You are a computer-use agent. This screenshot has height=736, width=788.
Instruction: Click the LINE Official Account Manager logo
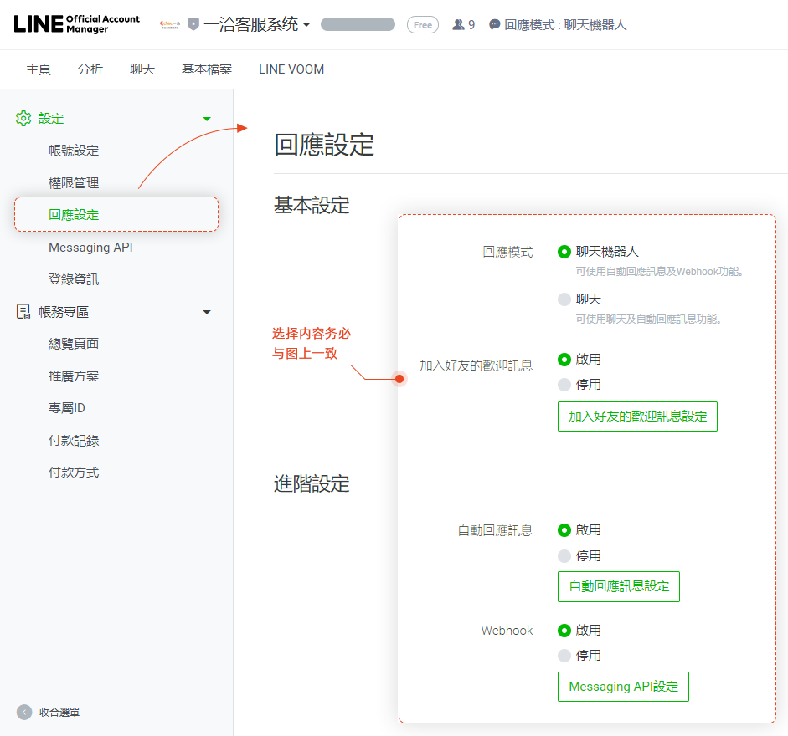[x=76, y=24]
